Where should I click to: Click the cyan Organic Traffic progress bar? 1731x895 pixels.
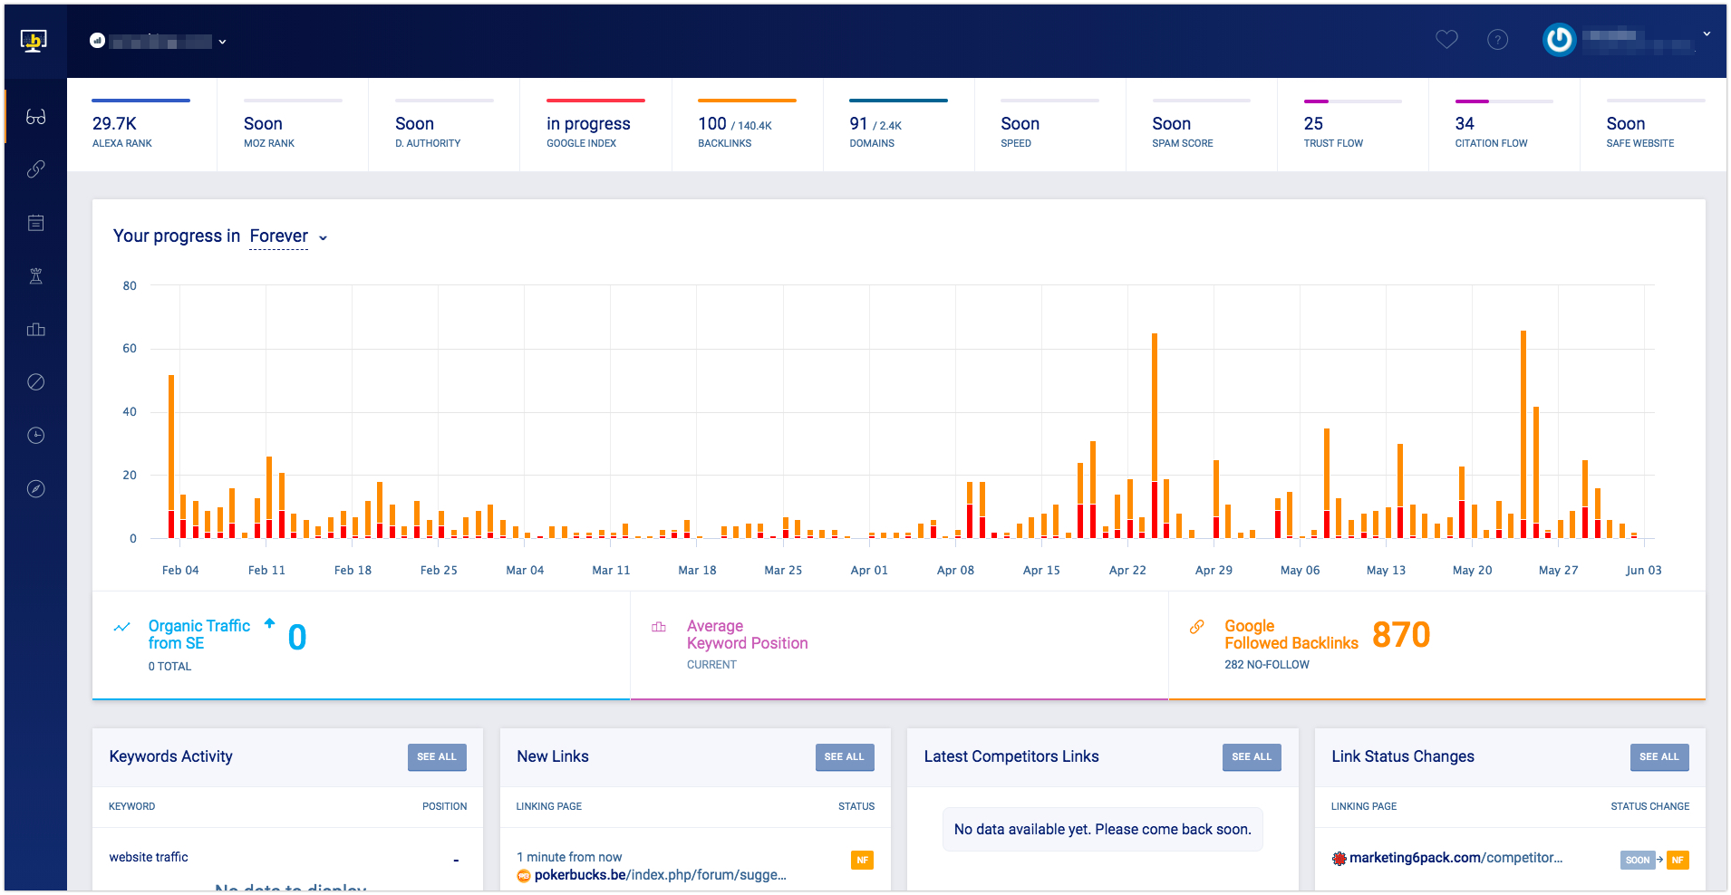pyautogui.click(x=360, y=699)
